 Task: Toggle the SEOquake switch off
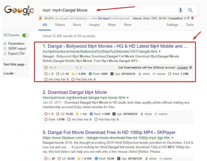coord(25,35)
